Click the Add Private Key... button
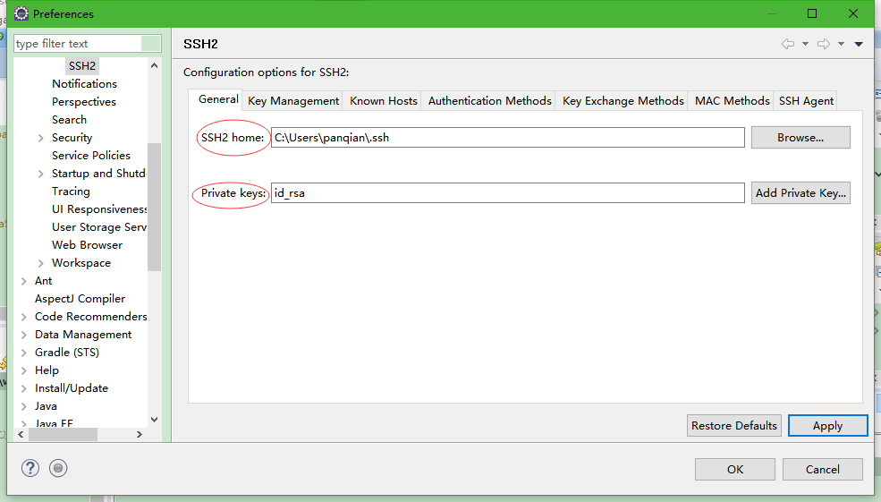The width and height of the screenshot is (881, 502). pos(801,192)
